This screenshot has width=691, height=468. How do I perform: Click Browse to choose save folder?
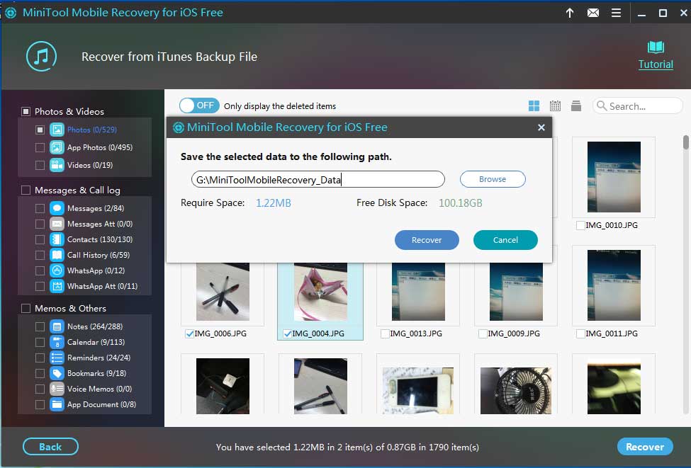[493, 179]
